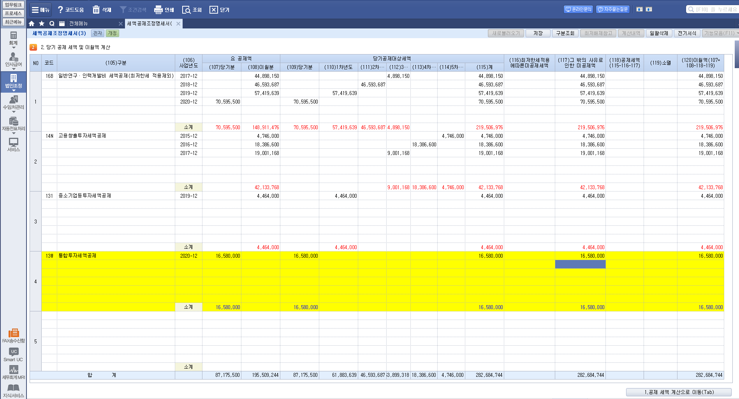Click the 합 계 total row label
This screenshot has height=399, width=739.
102,375
